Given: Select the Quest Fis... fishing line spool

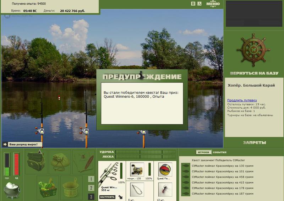Looking at the screenshot, I should pos(165,170).
